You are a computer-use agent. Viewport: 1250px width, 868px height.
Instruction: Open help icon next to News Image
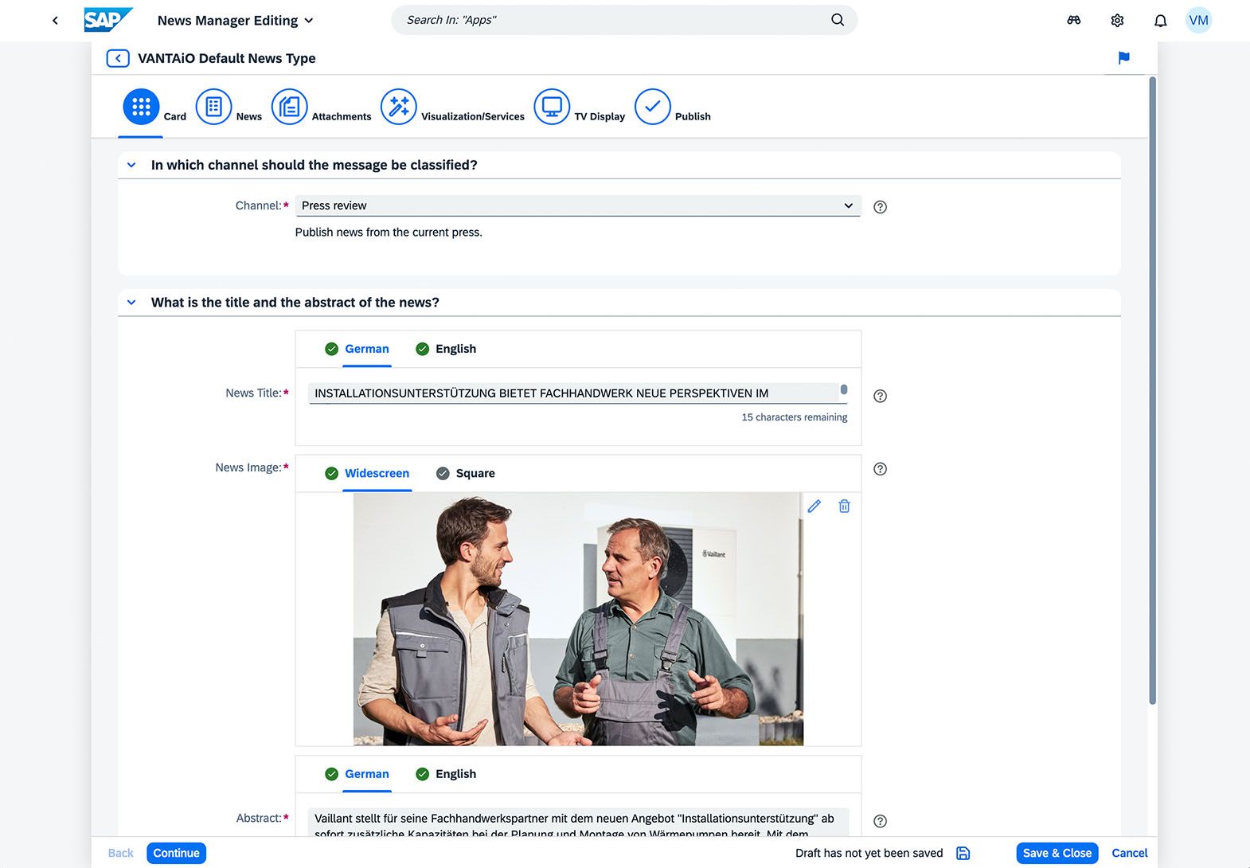click(x=880, y=469)
